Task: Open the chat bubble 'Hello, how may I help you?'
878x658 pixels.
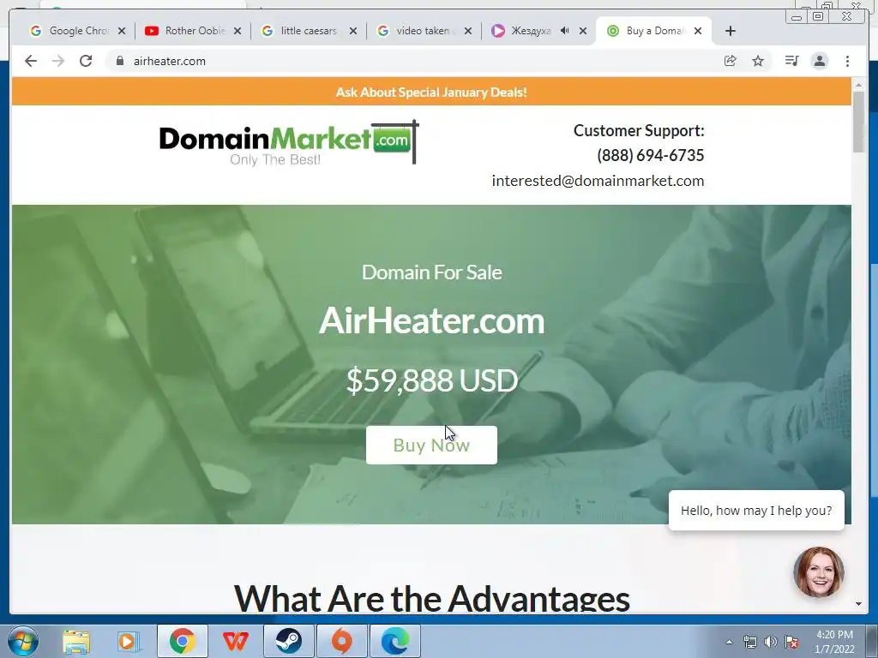Action: 756,511
